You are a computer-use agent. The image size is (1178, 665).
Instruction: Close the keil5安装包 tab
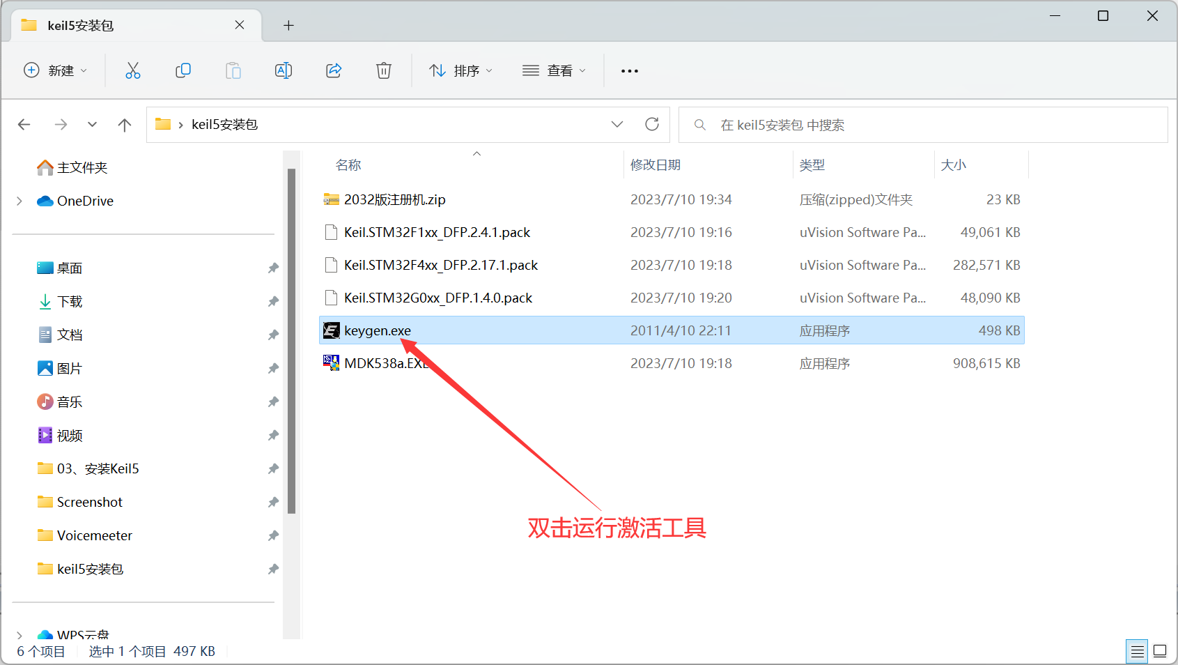pyautogui.click(x=240, y=25)
